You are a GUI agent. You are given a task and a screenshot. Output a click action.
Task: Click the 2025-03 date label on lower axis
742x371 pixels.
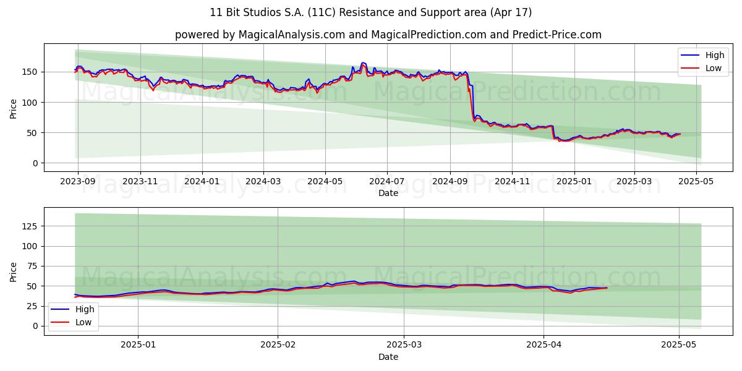[404, 346]
